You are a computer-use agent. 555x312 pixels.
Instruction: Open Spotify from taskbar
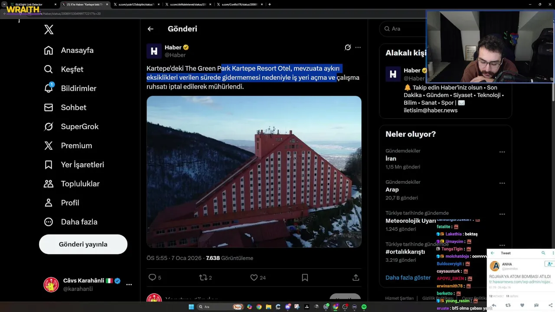364,307
